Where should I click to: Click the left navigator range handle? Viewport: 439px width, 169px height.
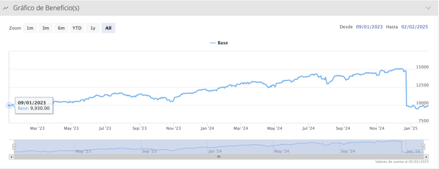click(14, 147)
